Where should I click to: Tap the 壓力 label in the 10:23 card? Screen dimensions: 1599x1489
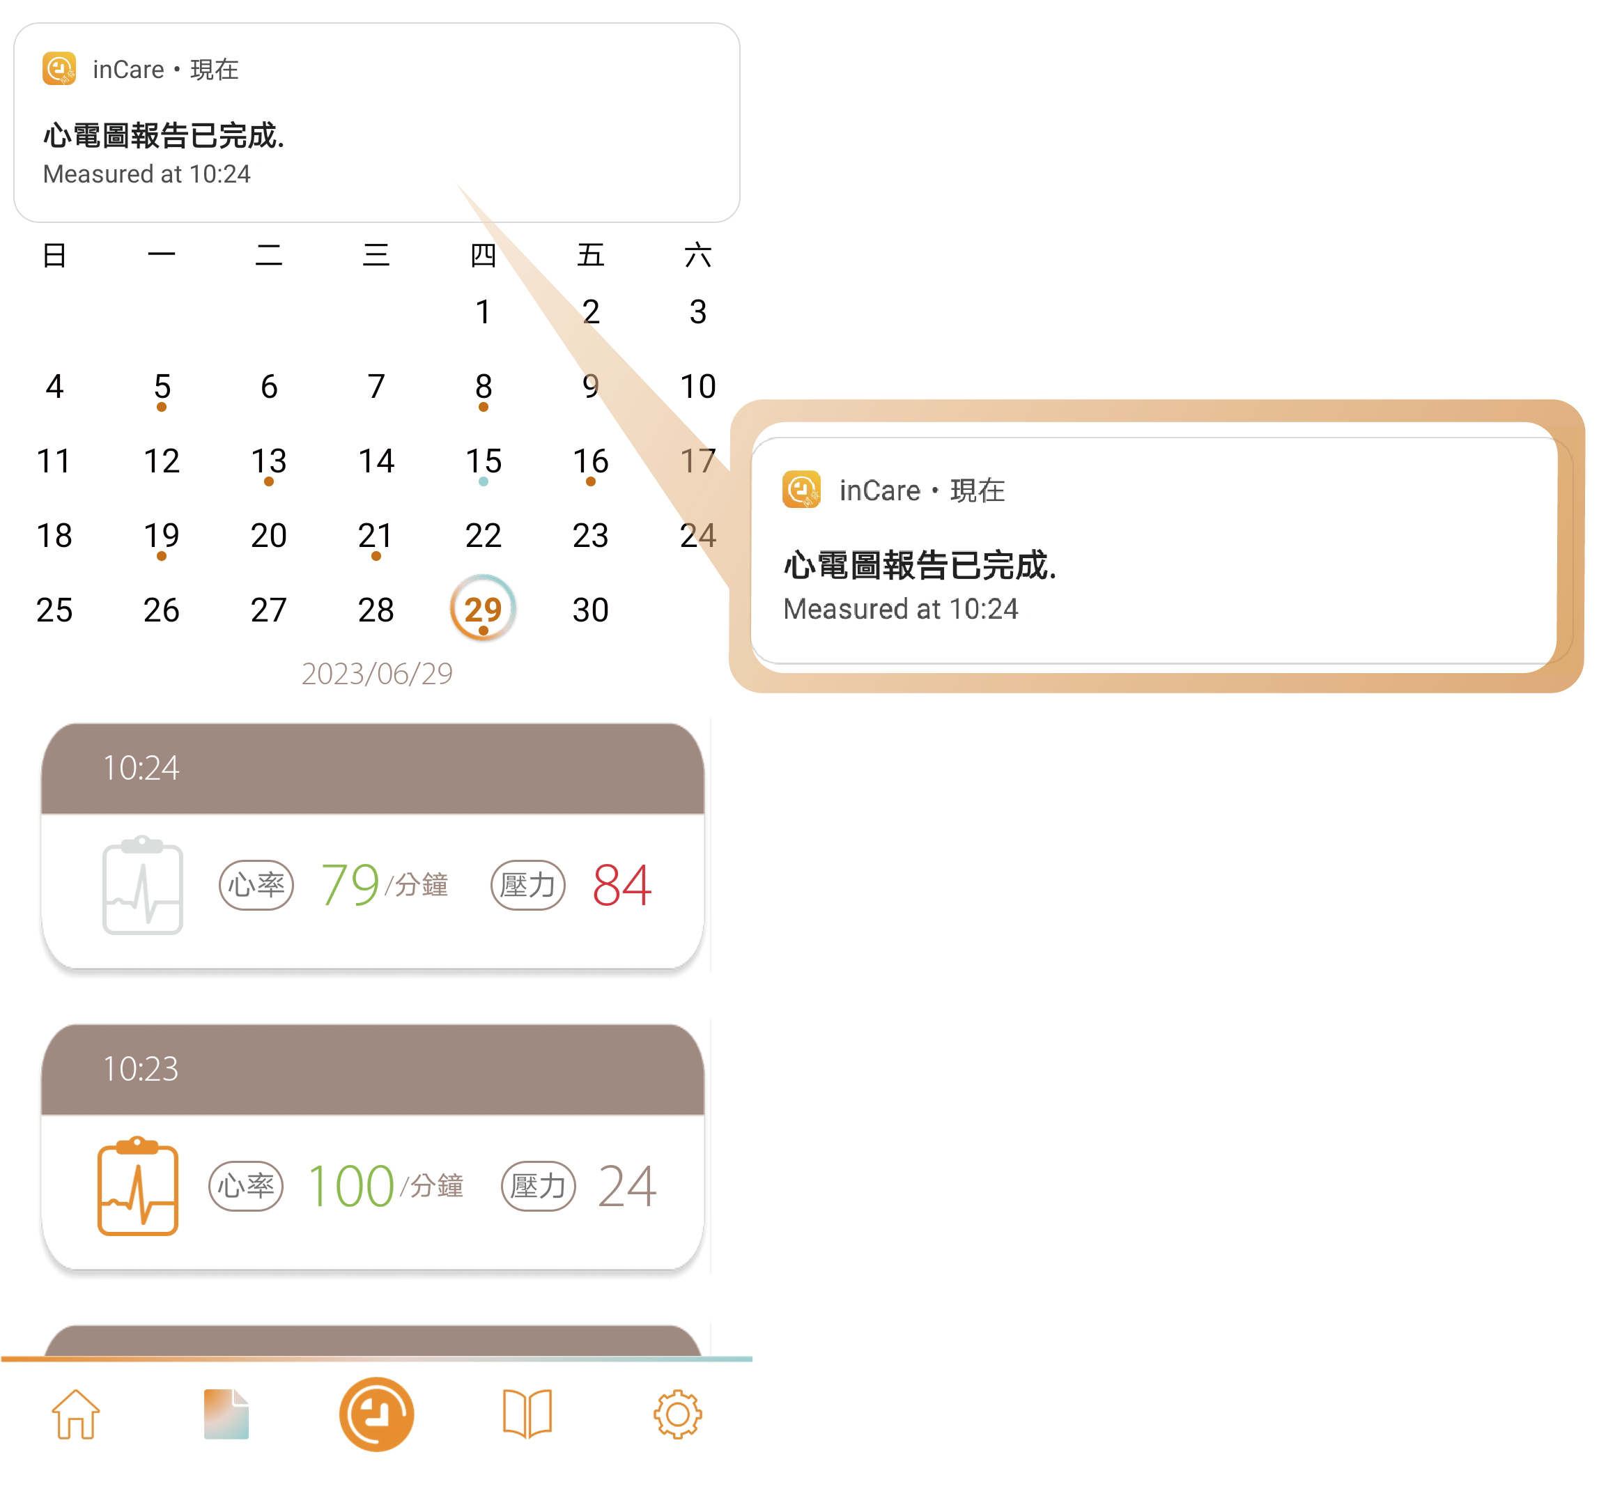538,1186
